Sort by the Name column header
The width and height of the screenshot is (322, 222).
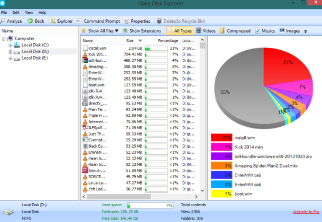(88, 40)
